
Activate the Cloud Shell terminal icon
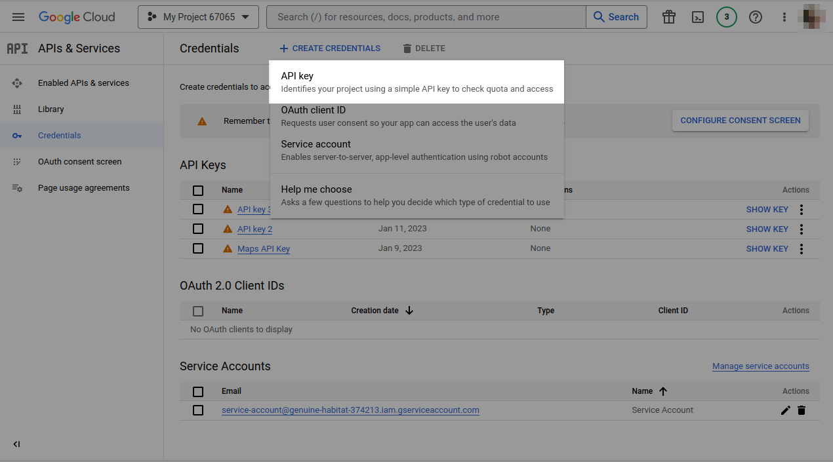point(699,17)
